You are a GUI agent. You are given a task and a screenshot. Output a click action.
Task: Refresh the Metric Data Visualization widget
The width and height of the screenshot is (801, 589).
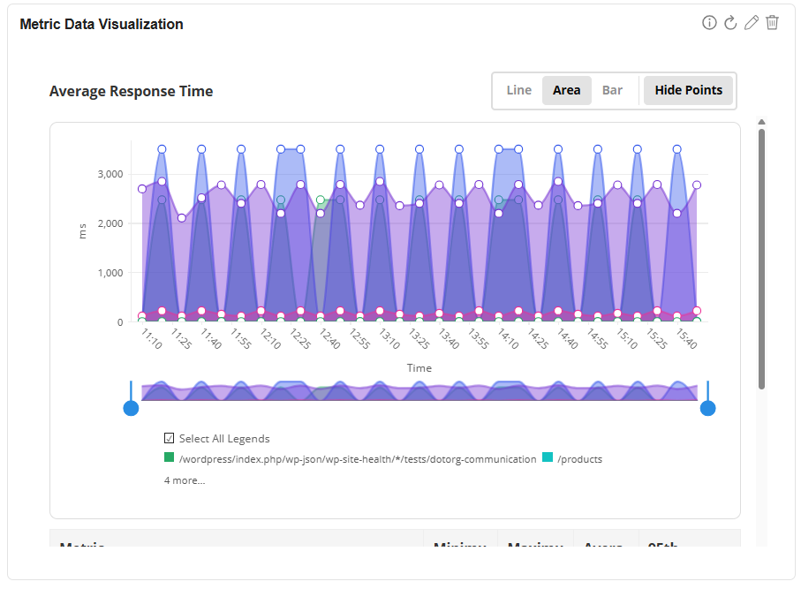point(730,22)
